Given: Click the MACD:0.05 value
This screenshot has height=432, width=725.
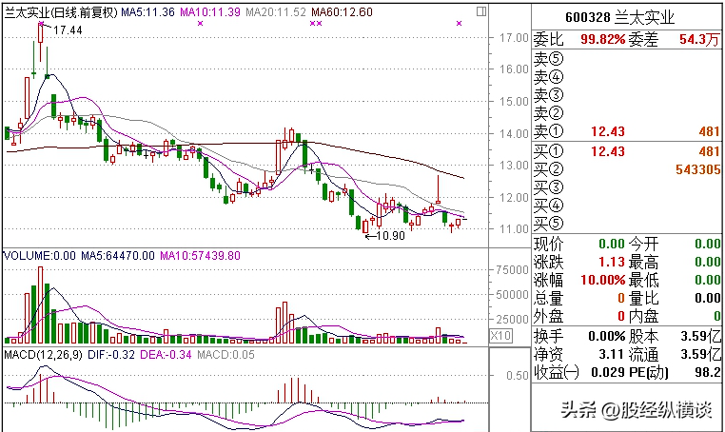Looking at the screenshot, I should [x=225, y=355].
